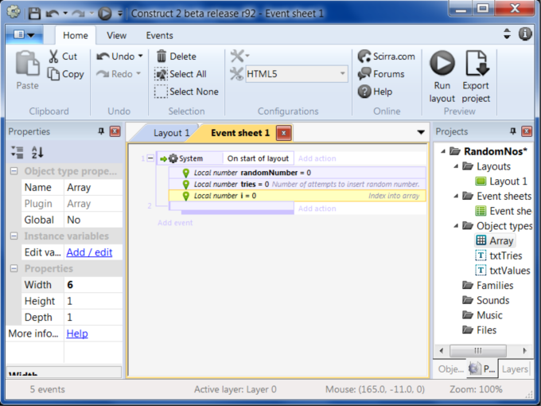
Task: Open the HTML5 configuration dropdown
Action: tap(343, 74)
